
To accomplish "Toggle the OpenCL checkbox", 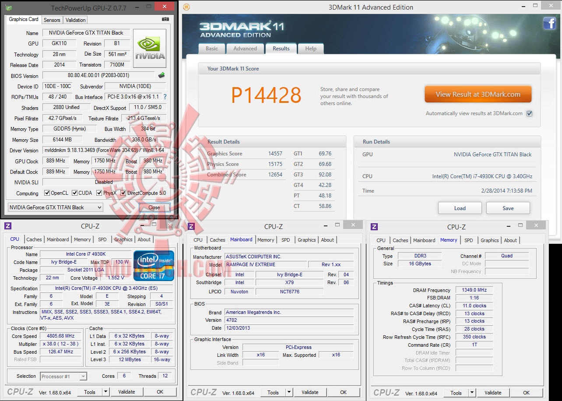I will (47, 193).
